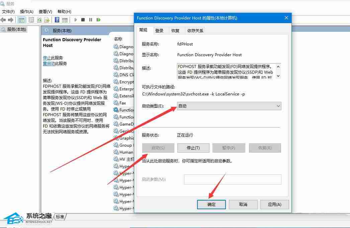Click the Stop Service toolbar icon

[83, 19]
